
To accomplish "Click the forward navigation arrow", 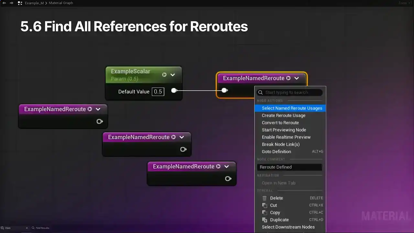I will coord(12,3).
